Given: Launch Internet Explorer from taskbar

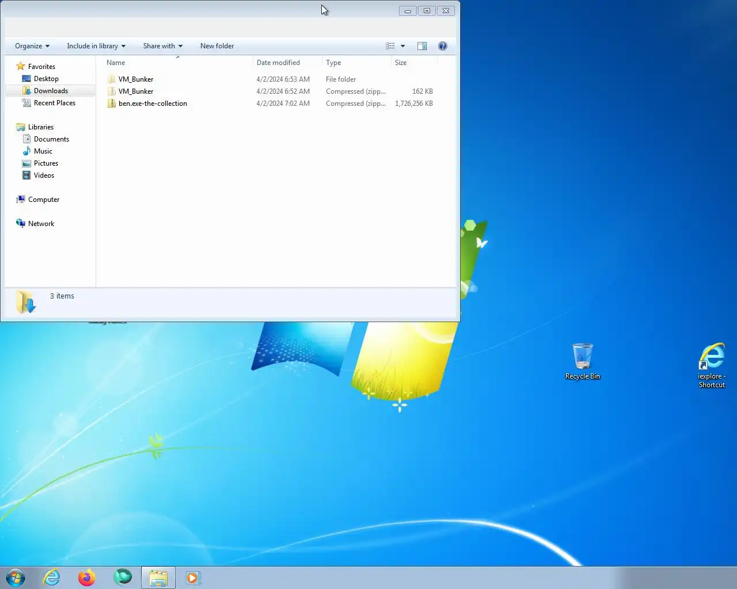Looking at the screenshot, I should (x=52, y=577).
